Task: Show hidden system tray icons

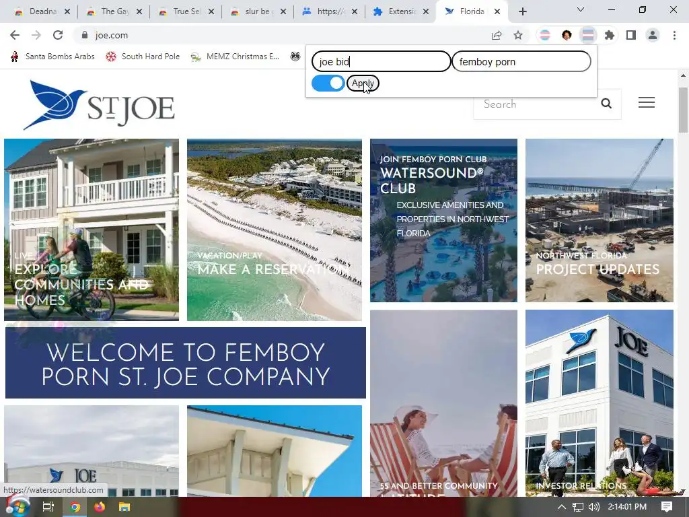Action: [562, 507]
